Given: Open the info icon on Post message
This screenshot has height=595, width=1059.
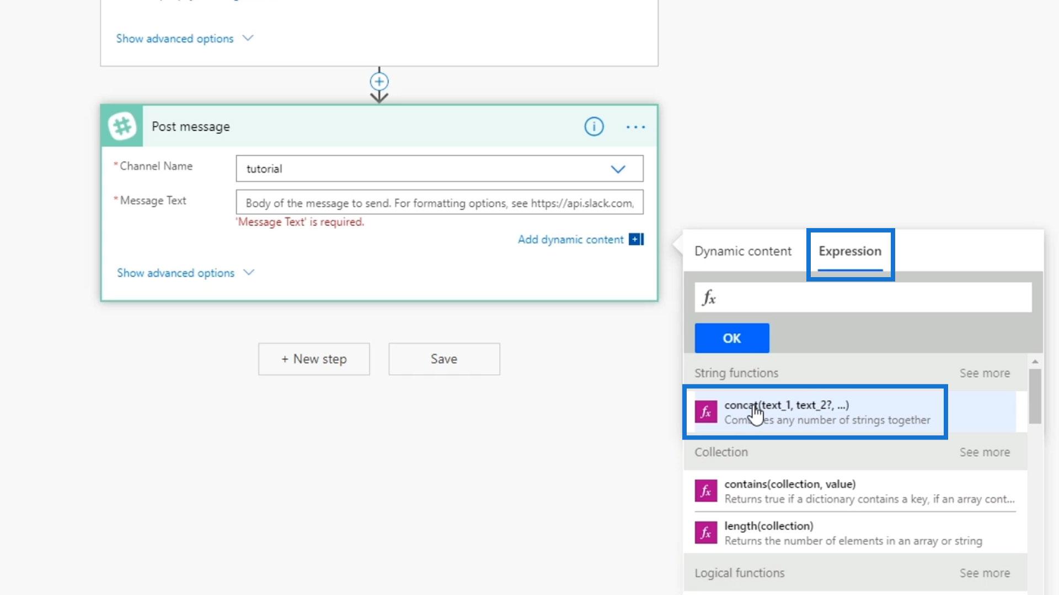Looking at the screenshot, I should click(x=593, y=127).
